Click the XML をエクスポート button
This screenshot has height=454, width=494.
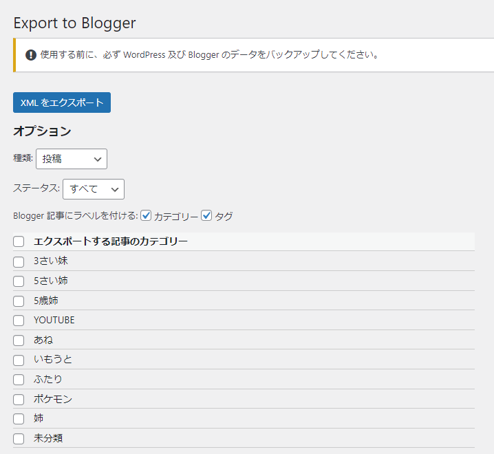pos(62,102)
